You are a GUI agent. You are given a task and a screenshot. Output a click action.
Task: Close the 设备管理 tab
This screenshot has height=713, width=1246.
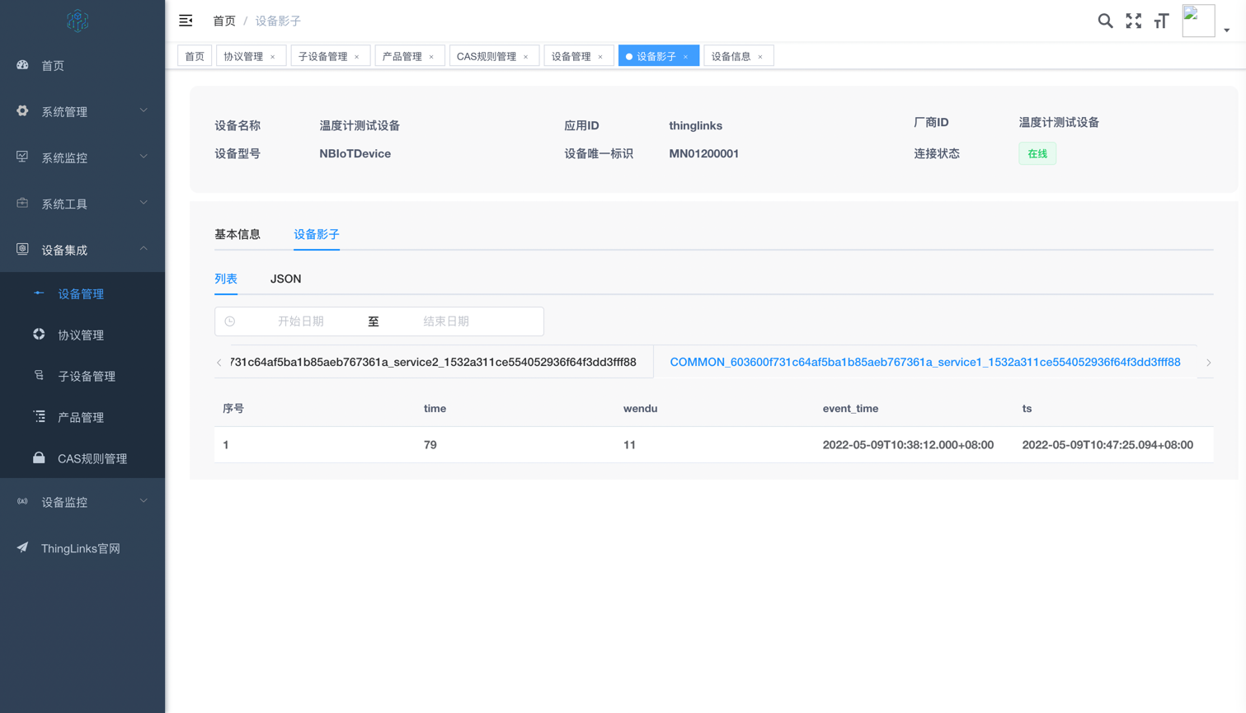600,57
